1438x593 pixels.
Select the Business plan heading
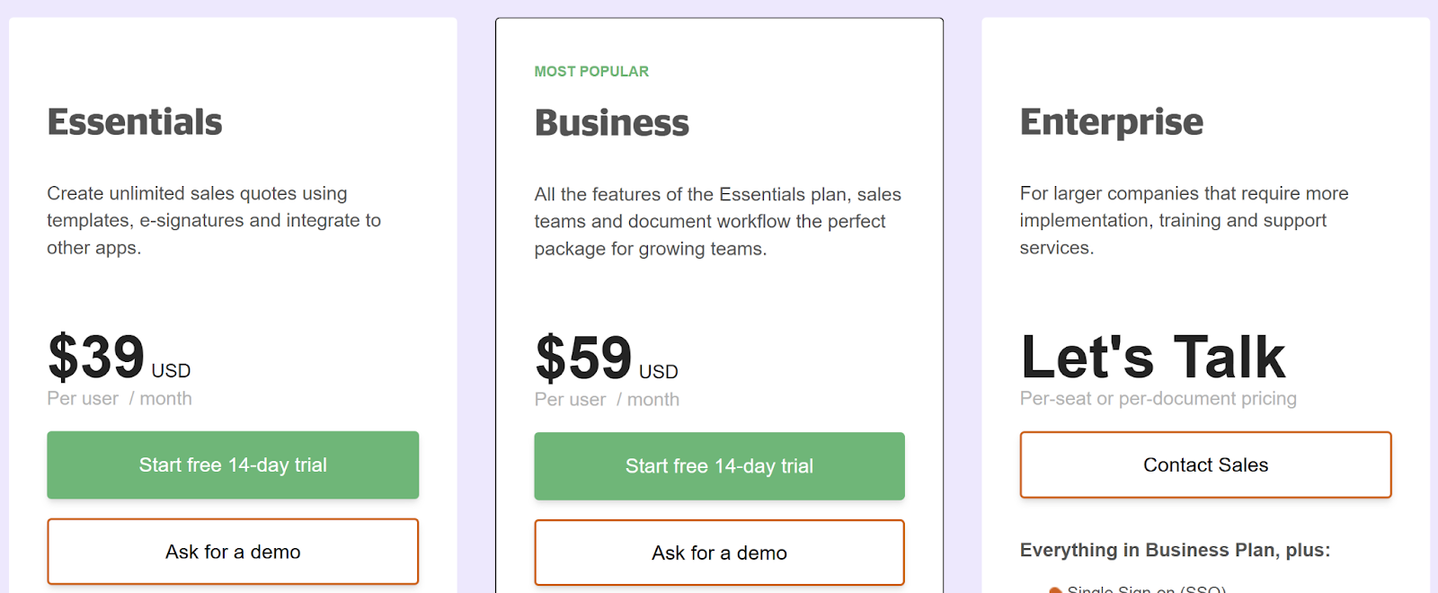coord(611,124)
